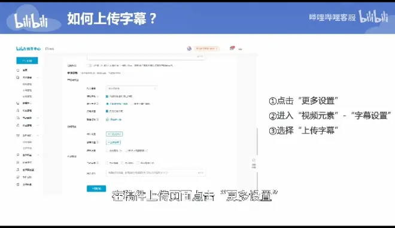Collapse the 更多设置 section header

pos(72,73)
